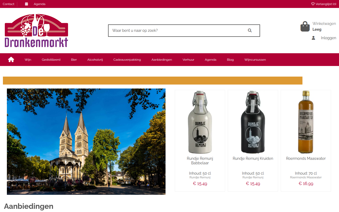Click the user account icon
339x212 pixels.
313,38
